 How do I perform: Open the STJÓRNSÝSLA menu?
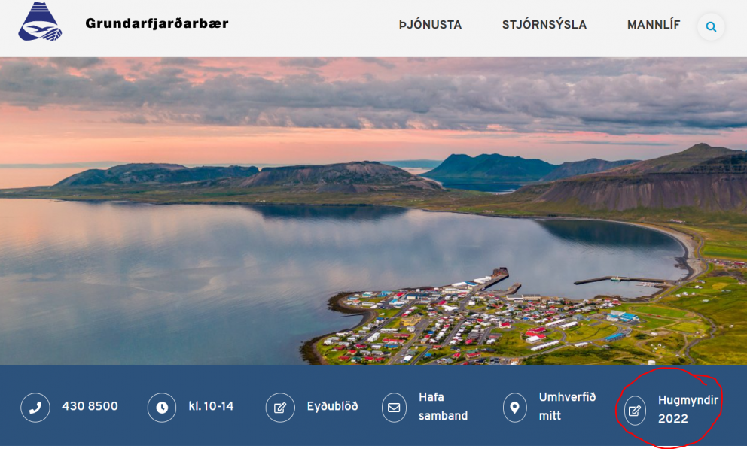[x=544, y=25]
